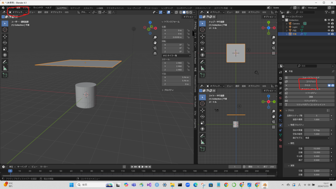This screenshot has height=189, width=336.
Task: Hide the Camera object via eye icon
Action: [328, 24]
